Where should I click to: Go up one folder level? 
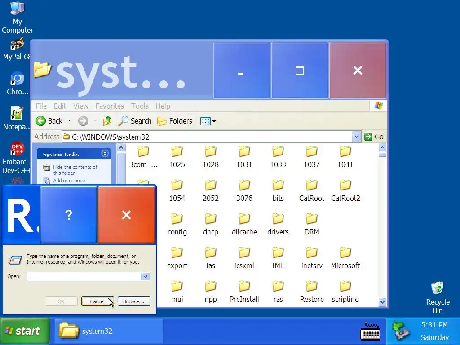click(107, 121)
